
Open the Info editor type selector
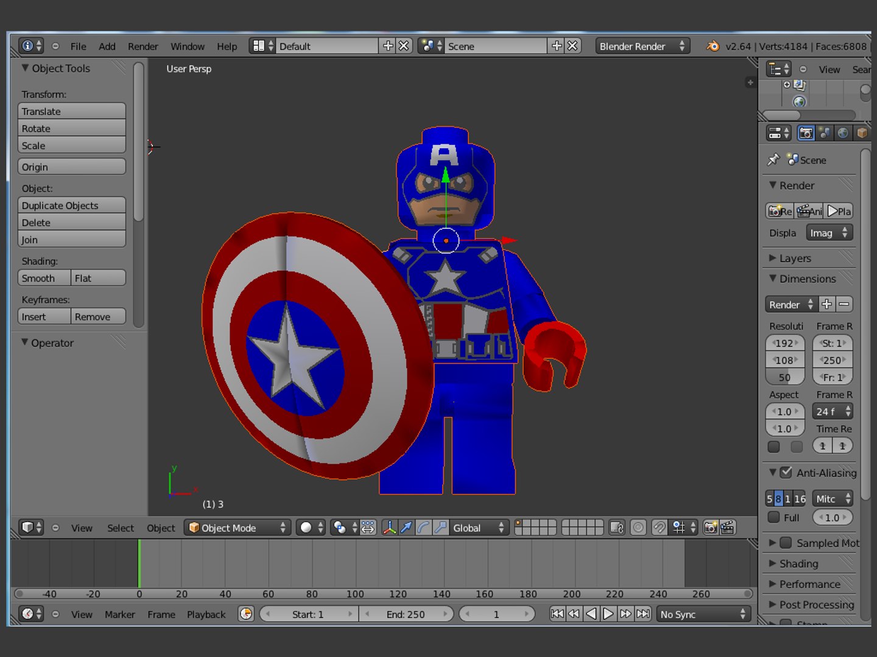click(x=31, y=46)
